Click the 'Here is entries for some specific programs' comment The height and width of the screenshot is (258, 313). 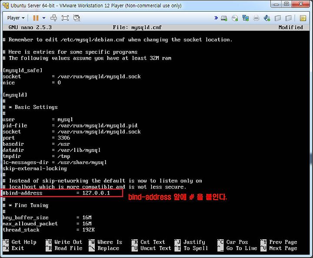pos(70,52)
